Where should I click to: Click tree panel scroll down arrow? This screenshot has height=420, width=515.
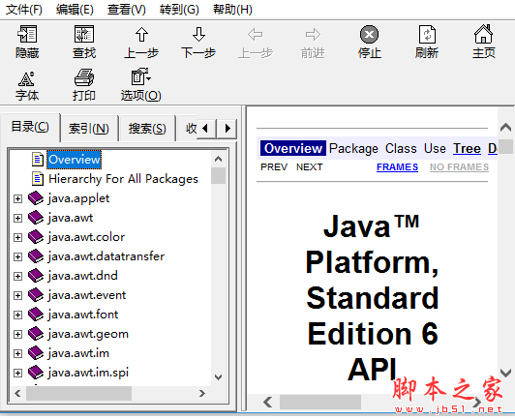218,376
